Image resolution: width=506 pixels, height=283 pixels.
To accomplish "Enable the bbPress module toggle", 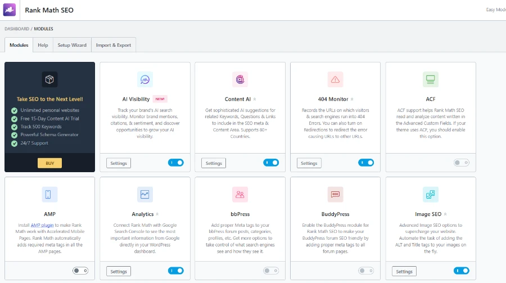I will pyautogui.click(x=271, y=271).
